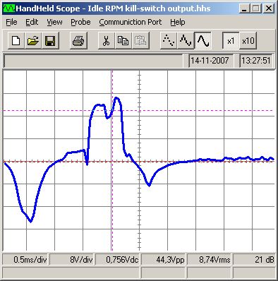
Task: Open the View menu
Action: pyautogui.click(x=54, y=22)
